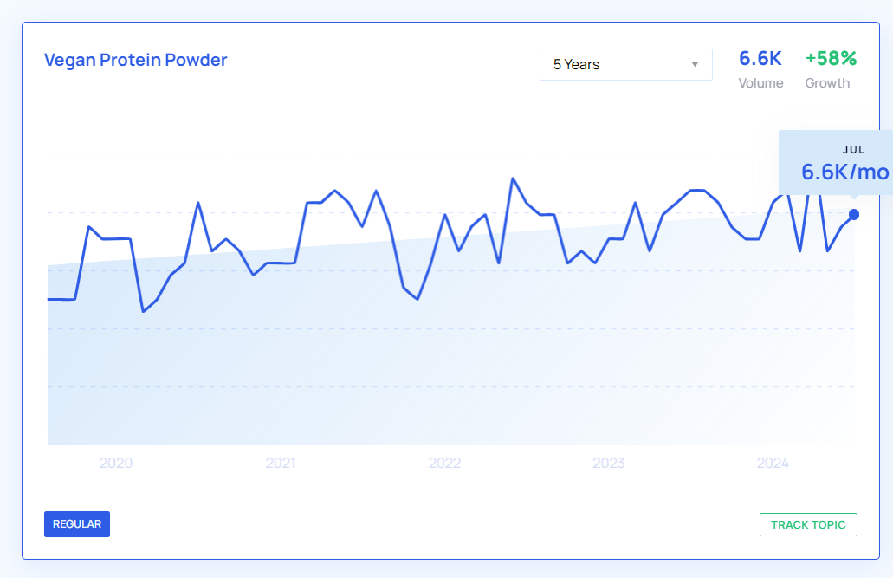Open the Vegan Protein Powder topic link
Image resolution: width=893 pixels, height=578 pixels.
pyautogui.click(x=135, y=61)
